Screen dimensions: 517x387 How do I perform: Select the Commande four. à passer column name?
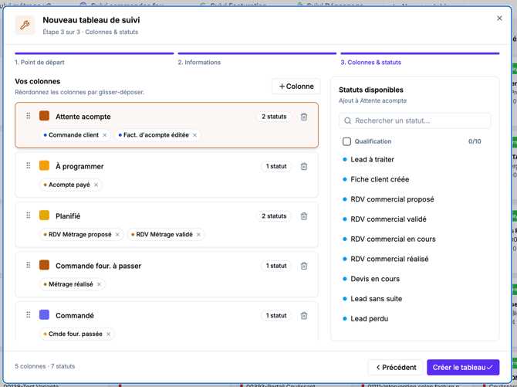pos(98,266)
